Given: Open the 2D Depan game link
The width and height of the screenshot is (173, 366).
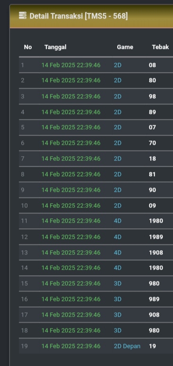Looking at the screenshot, I should [x=127, y=346].
